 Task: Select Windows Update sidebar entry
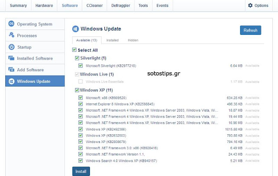[35, 81]
